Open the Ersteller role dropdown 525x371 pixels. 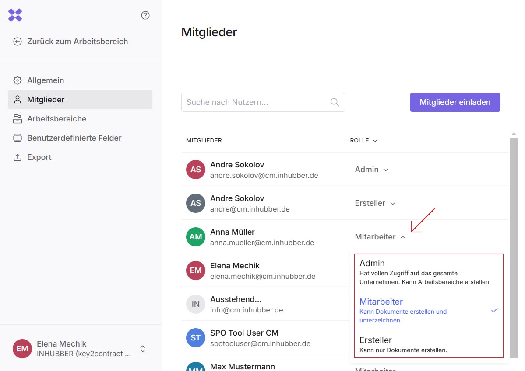[375, 203]
